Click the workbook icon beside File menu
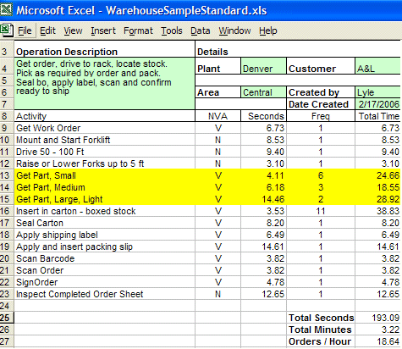Viewport: 402px width, 349px height. (x=6, y=30)
